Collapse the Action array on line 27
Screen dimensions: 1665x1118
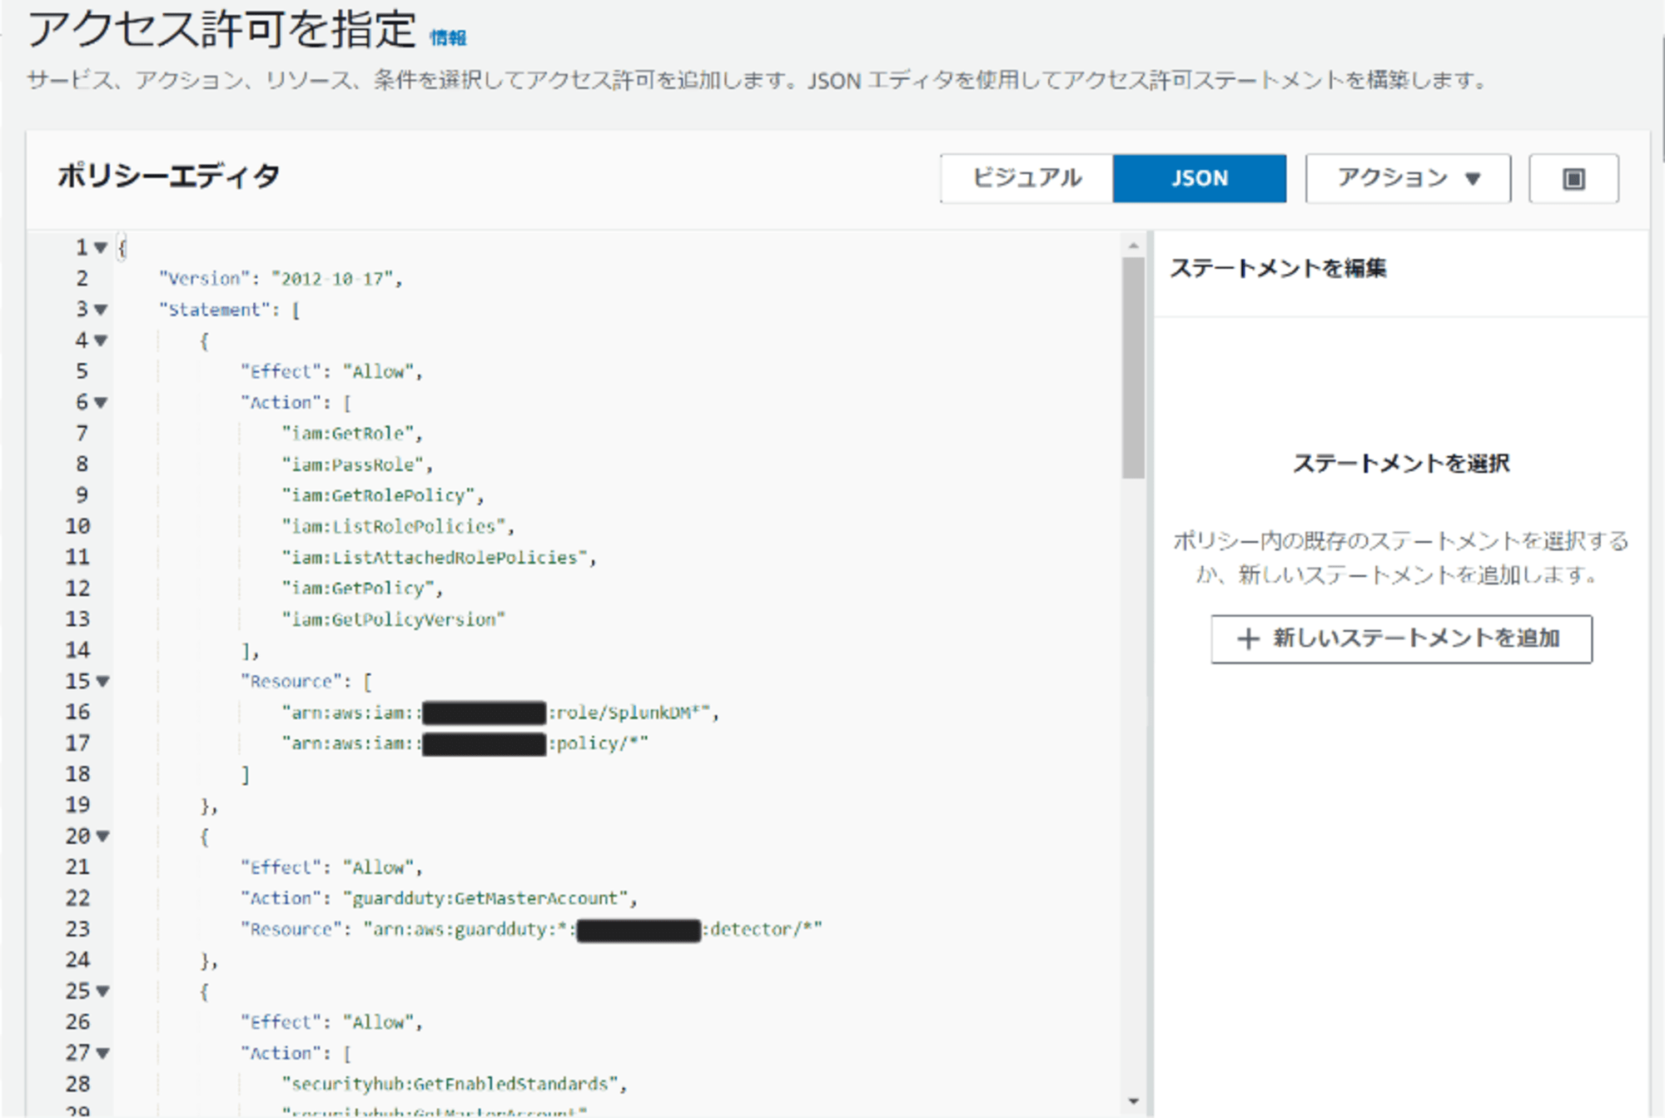pos(102,1054)
